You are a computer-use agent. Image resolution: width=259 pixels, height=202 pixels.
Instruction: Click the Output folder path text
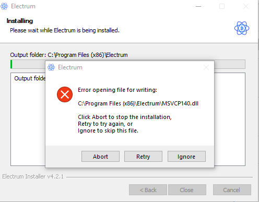[69, 55]
